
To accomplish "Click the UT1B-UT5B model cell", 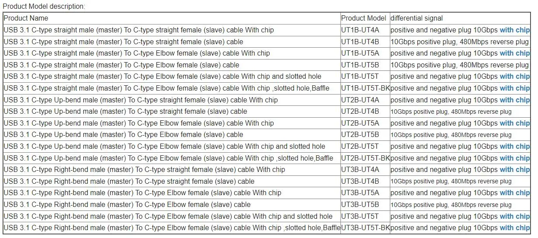I will (x=360, y=65).
